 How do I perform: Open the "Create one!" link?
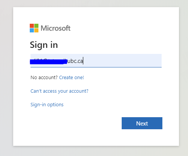coord(72,78)
